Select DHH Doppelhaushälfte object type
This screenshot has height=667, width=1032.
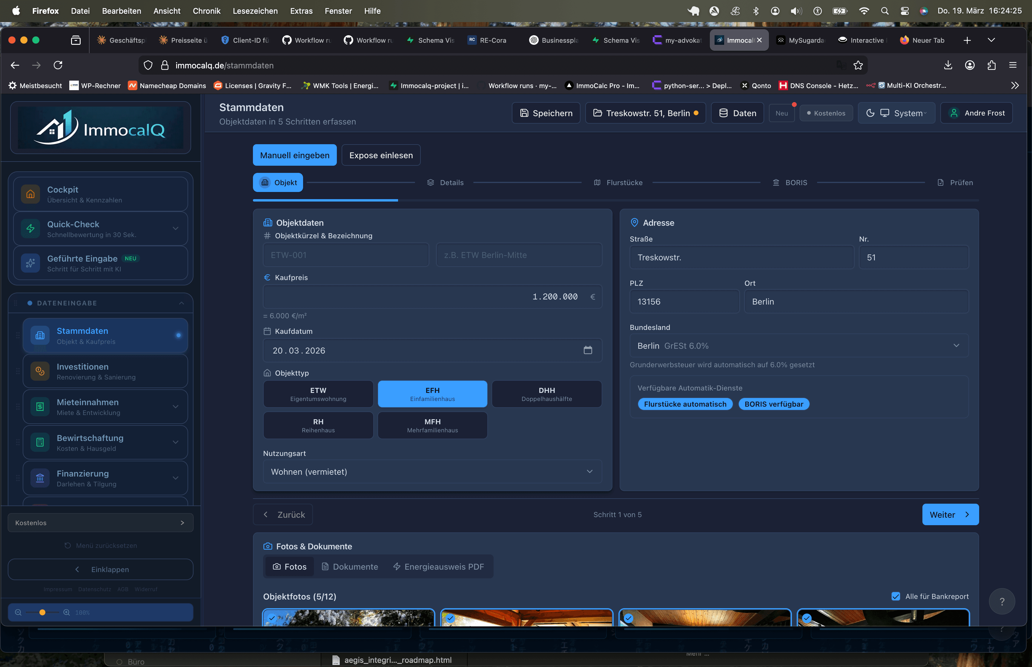coord(546,394)
